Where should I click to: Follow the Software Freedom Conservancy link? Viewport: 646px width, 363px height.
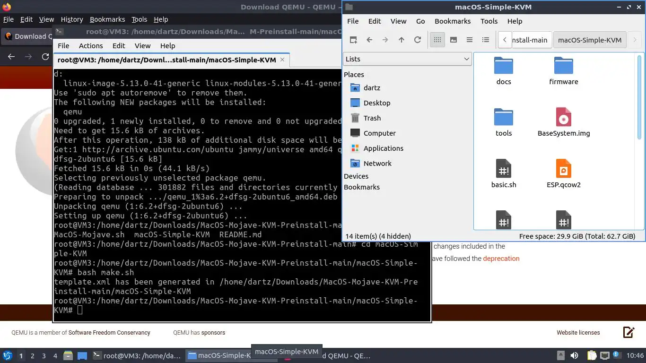pos(109,333)
